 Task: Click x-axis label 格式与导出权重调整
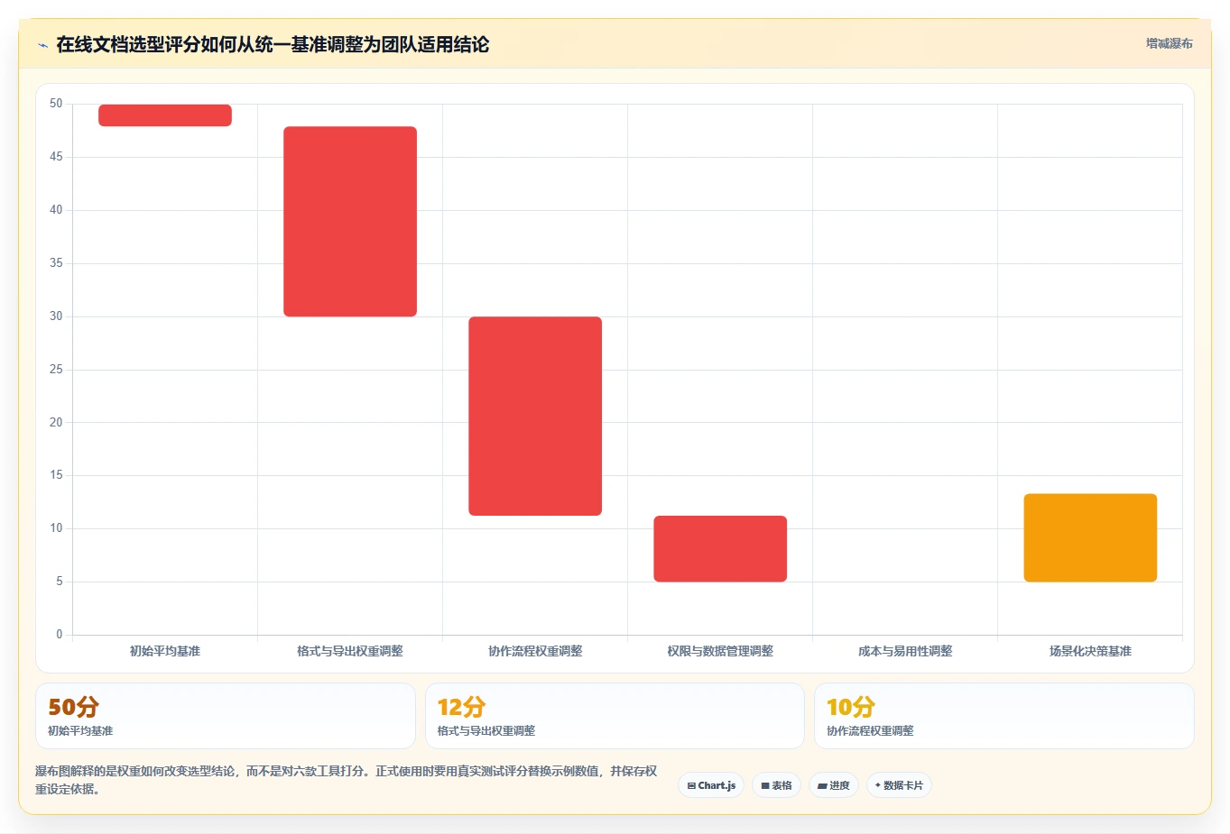(350, 651)
